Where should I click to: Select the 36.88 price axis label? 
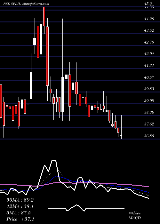click(149, 136)
